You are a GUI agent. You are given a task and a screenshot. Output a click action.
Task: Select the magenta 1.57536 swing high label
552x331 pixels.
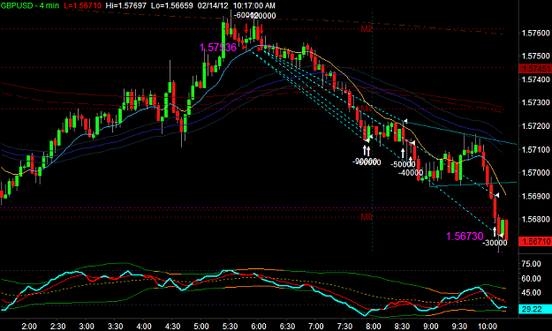click(218, 47)
